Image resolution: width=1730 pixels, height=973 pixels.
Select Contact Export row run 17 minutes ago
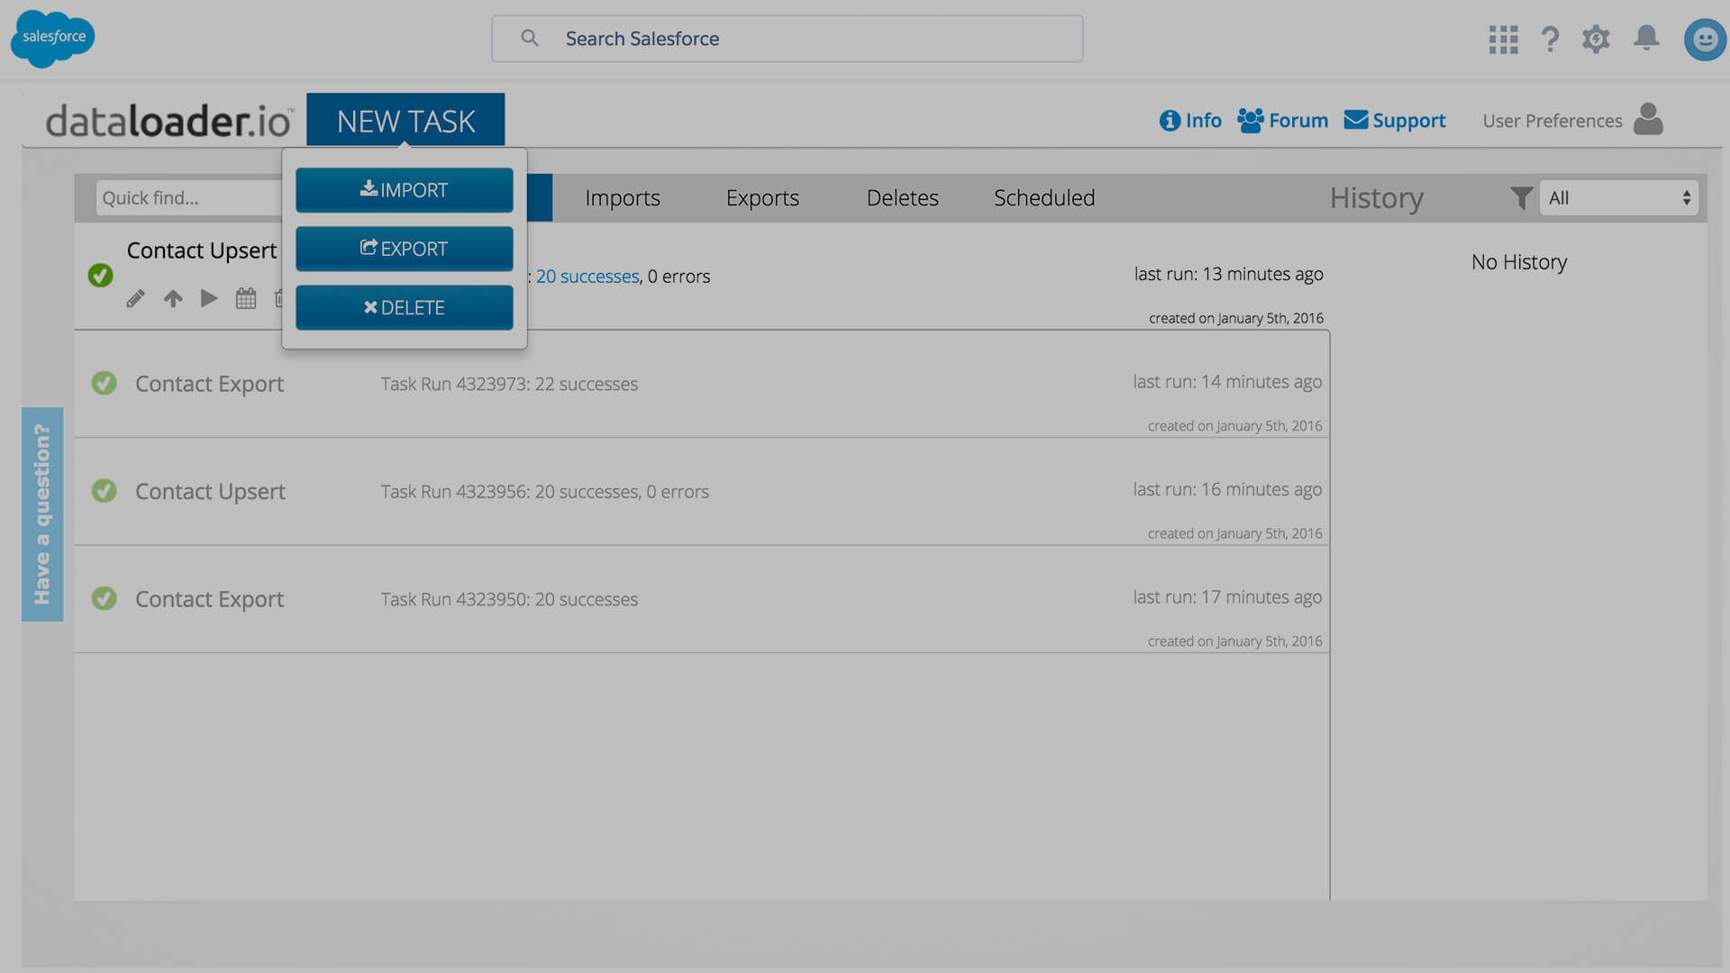tap(702, 599)
